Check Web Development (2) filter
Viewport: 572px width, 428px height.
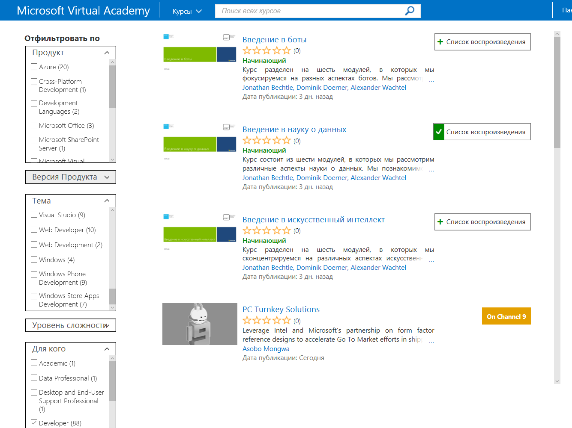click(x=34, y=245)
